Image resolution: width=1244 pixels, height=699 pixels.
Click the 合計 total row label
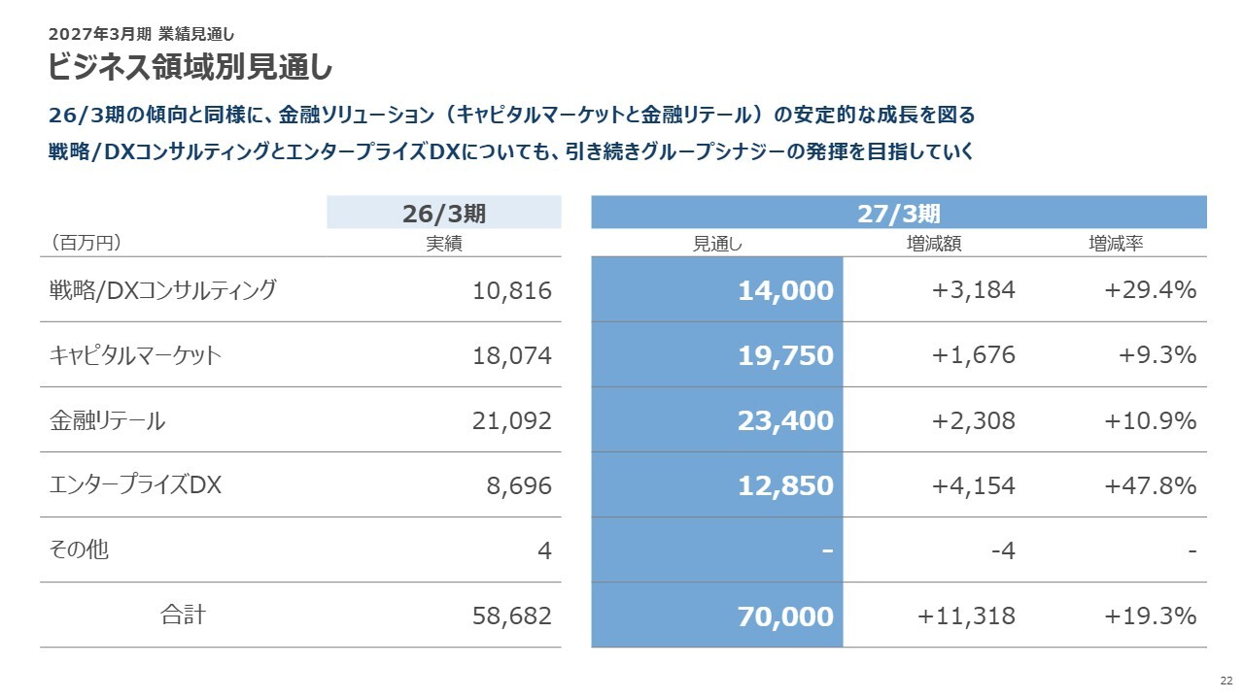tap(183, 614)
